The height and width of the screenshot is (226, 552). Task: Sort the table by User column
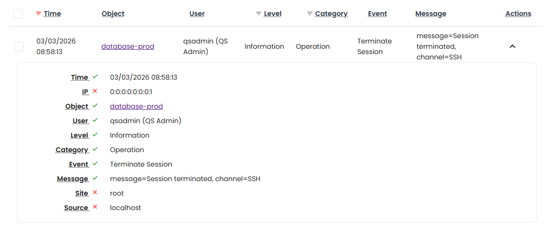coord(197,14)
